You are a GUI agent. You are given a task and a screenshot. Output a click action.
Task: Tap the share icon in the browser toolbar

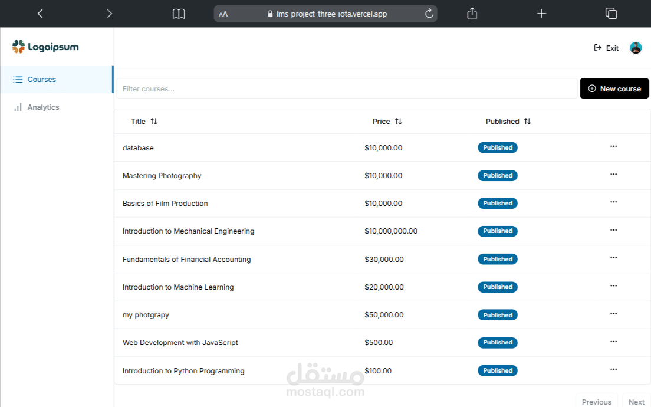[472, 14]
